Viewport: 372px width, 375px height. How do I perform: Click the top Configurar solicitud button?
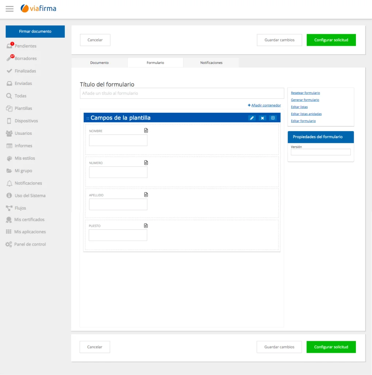coord(331,40)
